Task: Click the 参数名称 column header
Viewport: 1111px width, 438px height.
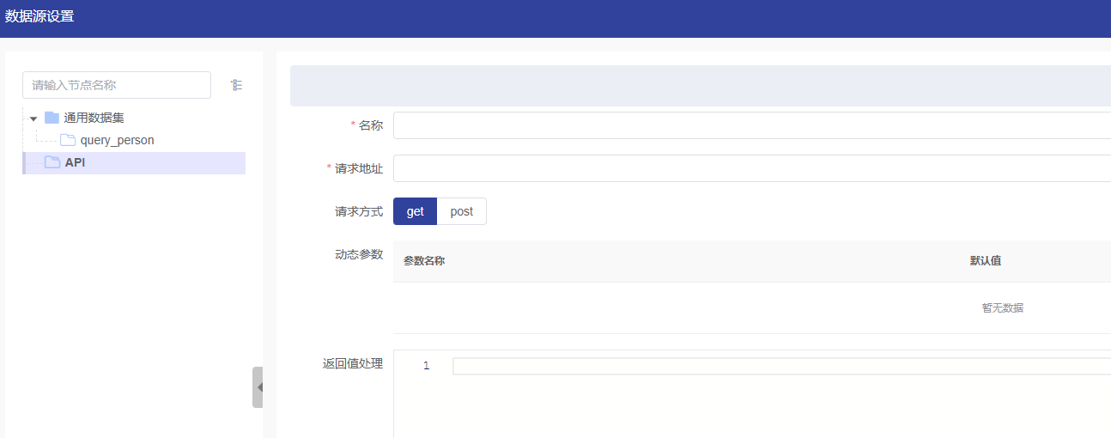Action: pyautogui.click(x=424, y=261)
